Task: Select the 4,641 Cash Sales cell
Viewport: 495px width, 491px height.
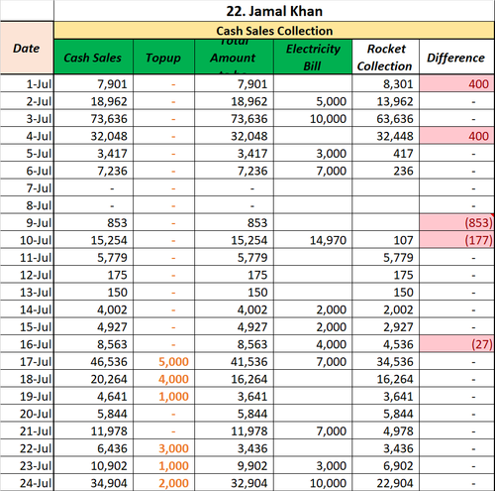Action: pyautogui.click(x=93, y=396)
